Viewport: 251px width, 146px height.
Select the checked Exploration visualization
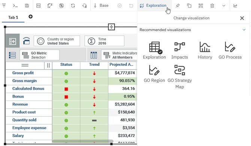[154, 51]
